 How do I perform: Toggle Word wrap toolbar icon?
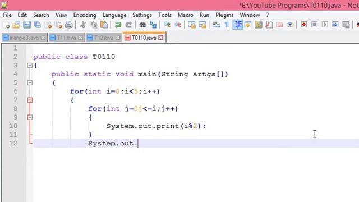[x=217, y=25]
